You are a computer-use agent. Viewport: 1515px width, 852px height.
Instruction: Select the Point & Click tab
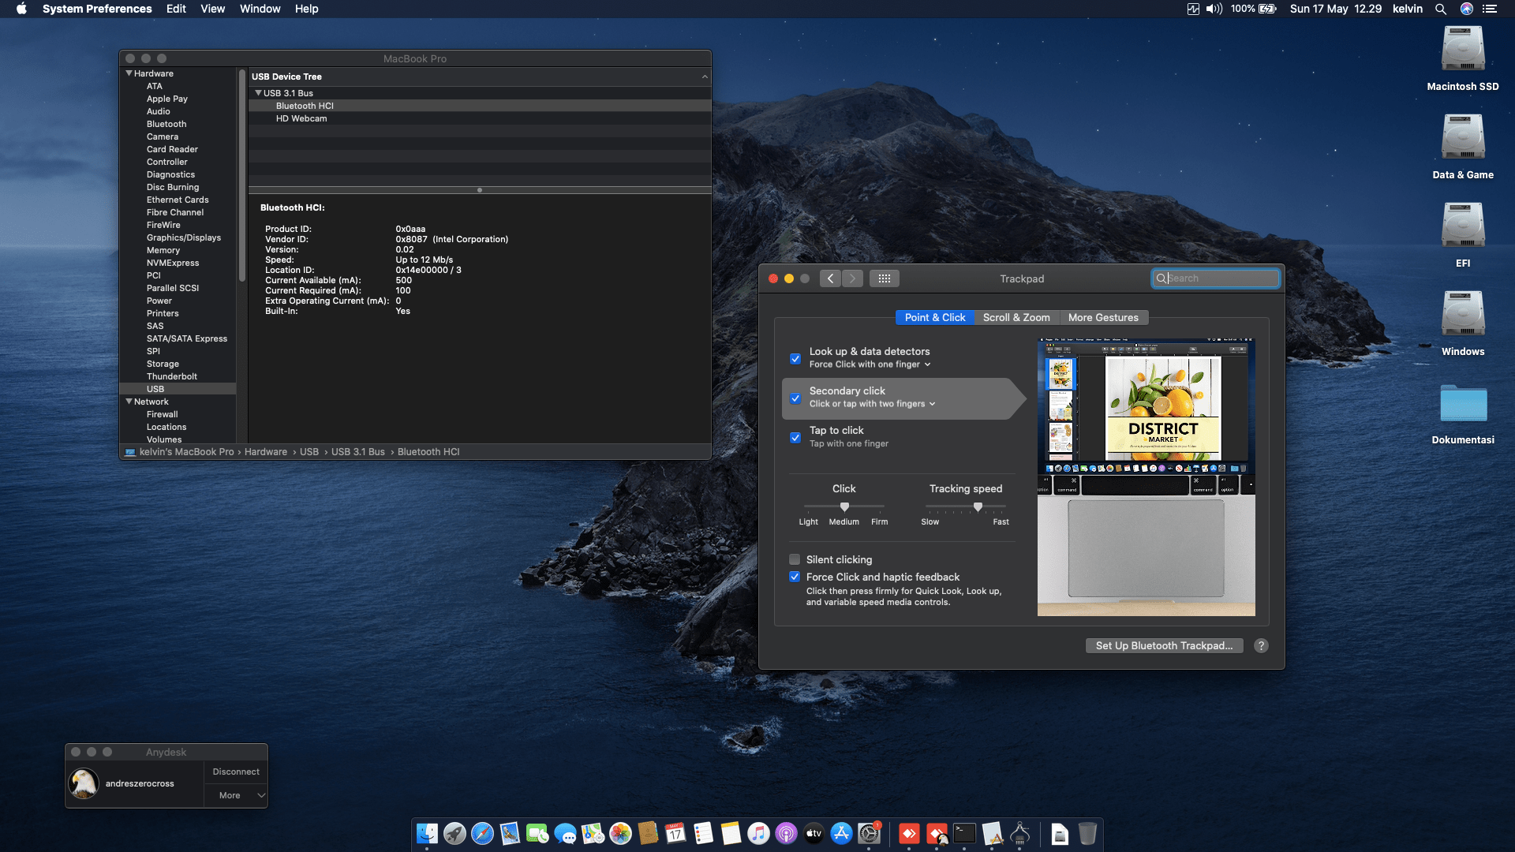pos(935,317)
